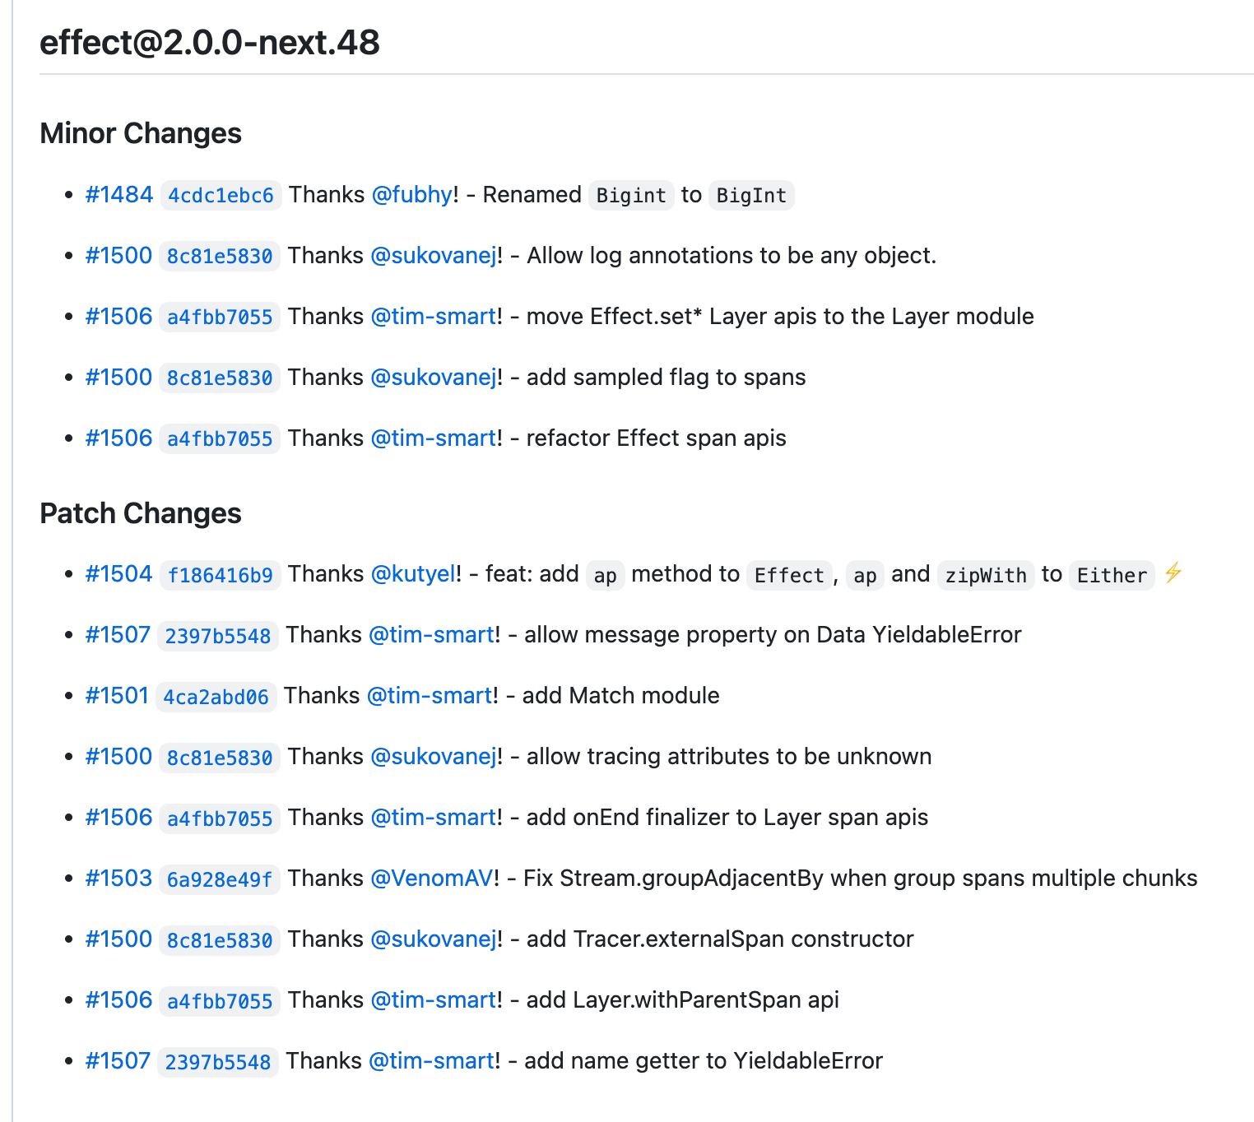
Task: Open #1506 for Layer.withParentSpan api entry
Action: tap(119, 1000)
